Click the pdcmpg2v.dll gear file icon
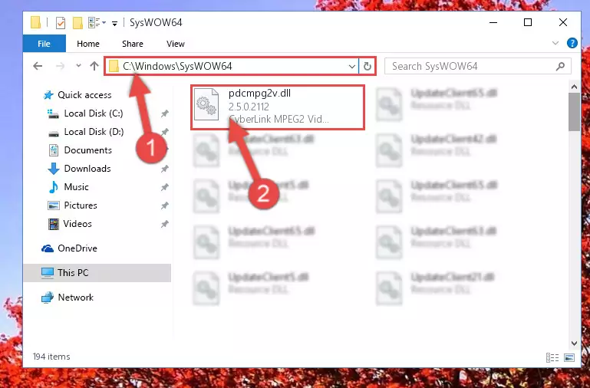Image resolution: width=590 pixels, height=388 pixels. click(x=206, y=104)
